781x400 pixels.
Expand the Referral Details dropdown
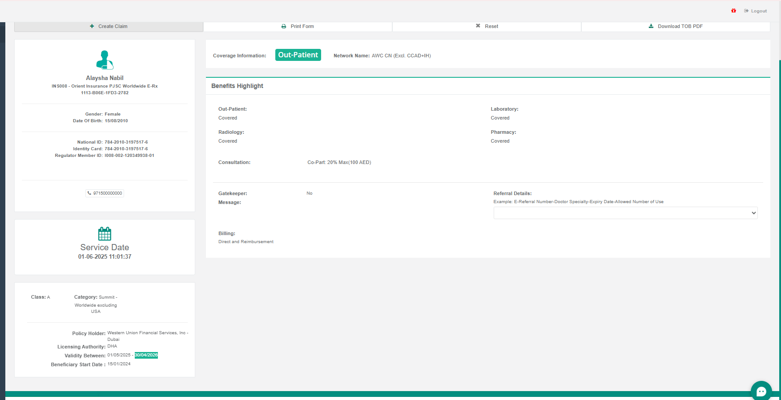pos(625,213)
